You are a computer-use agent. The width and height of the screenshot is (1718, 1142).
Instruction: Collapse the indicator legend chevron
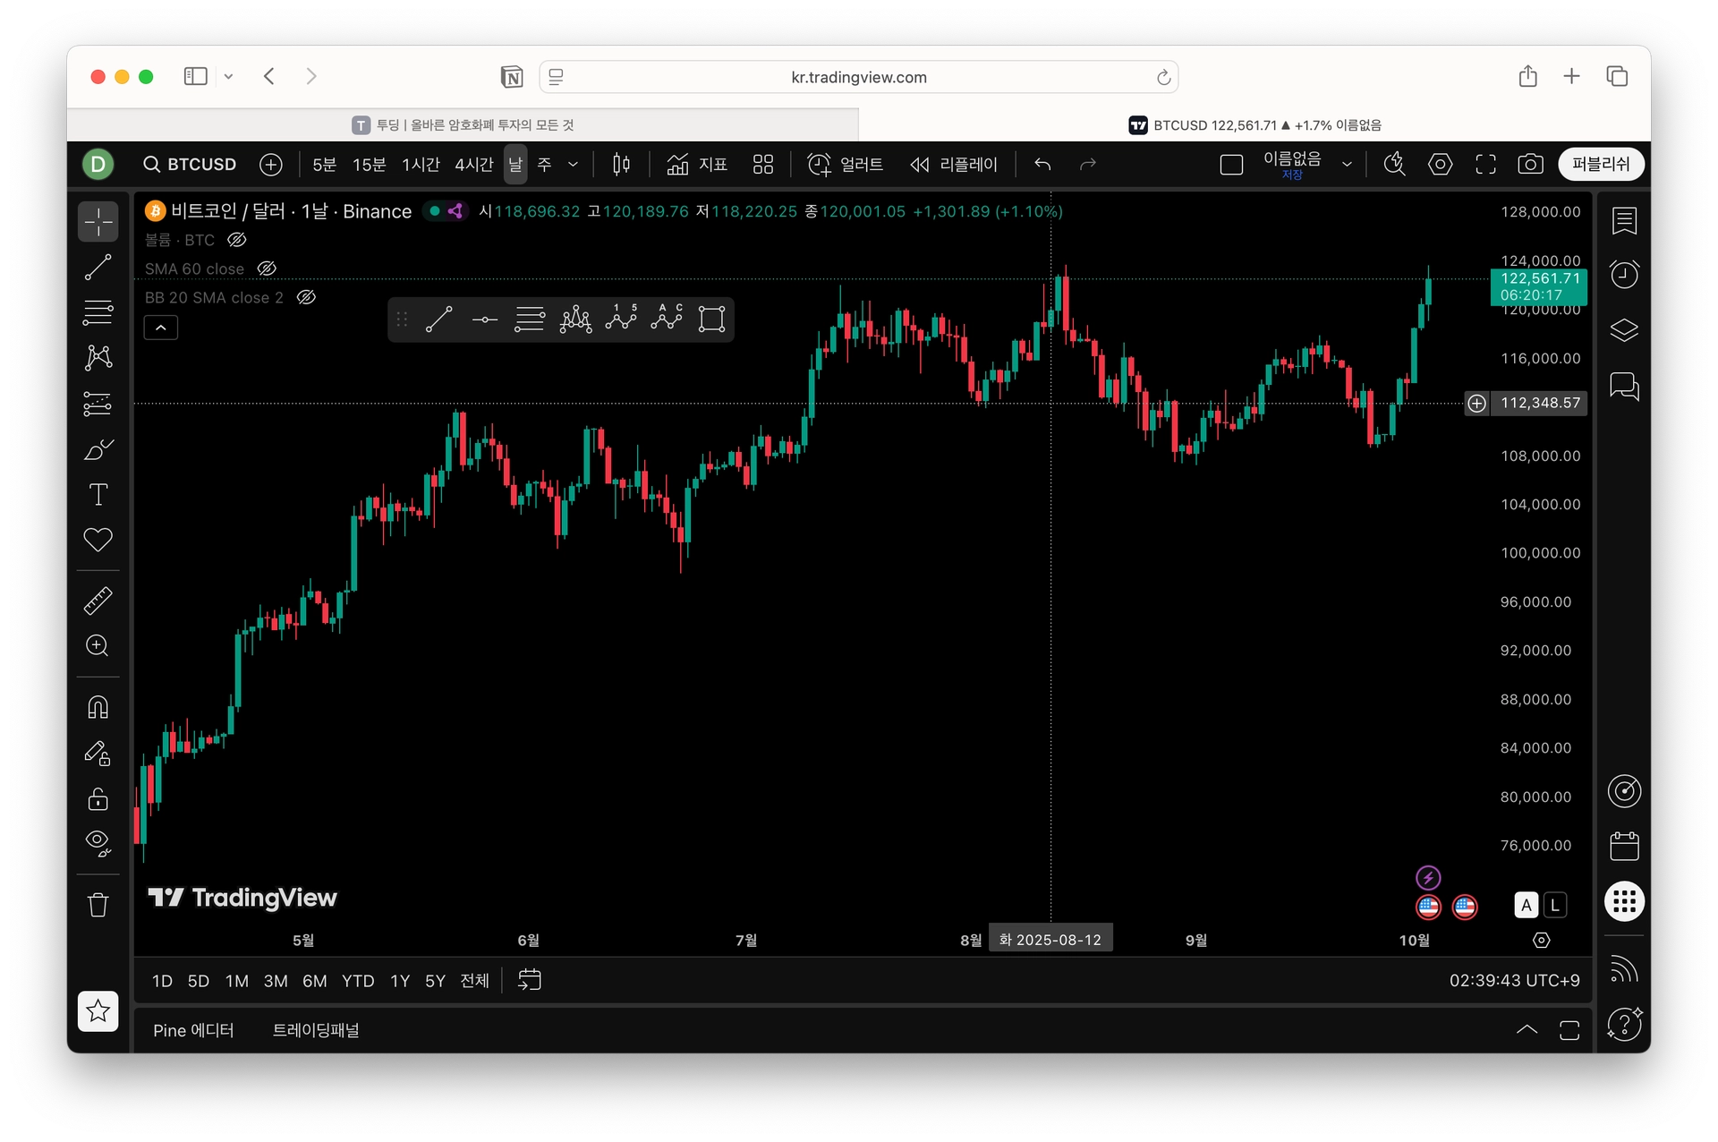(x=161, y=328)
